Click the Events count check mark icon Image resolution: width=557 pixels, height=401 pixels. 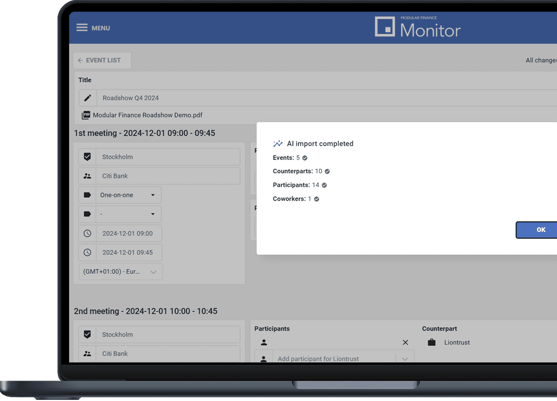305,158
